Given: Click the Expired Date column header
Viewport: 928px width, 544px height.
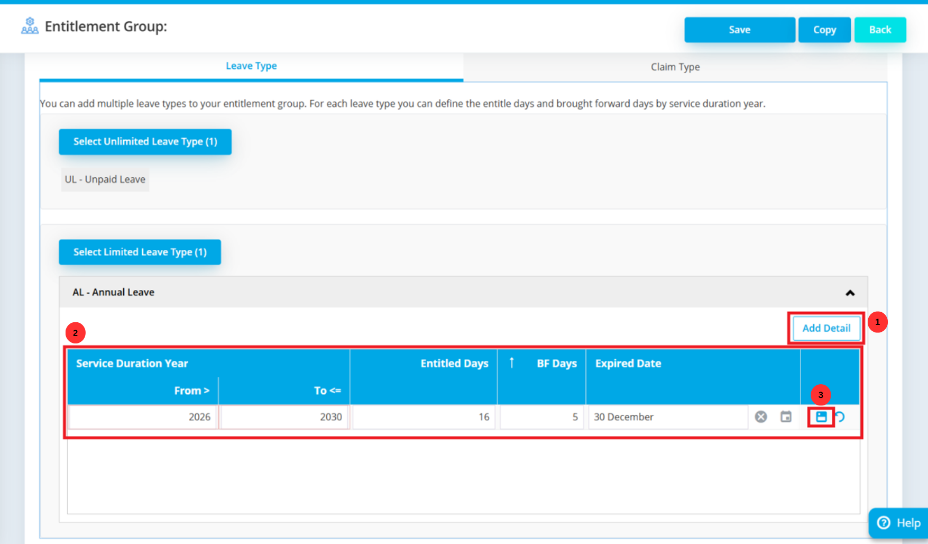Looking at the screenshot, I should tap(693, 377).
